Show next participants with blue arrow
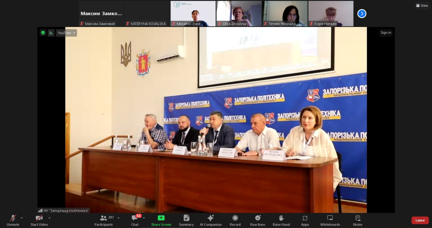 [362, 13]
